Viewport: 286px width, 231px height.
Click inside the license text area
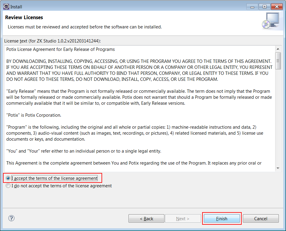tap(140, 108)
